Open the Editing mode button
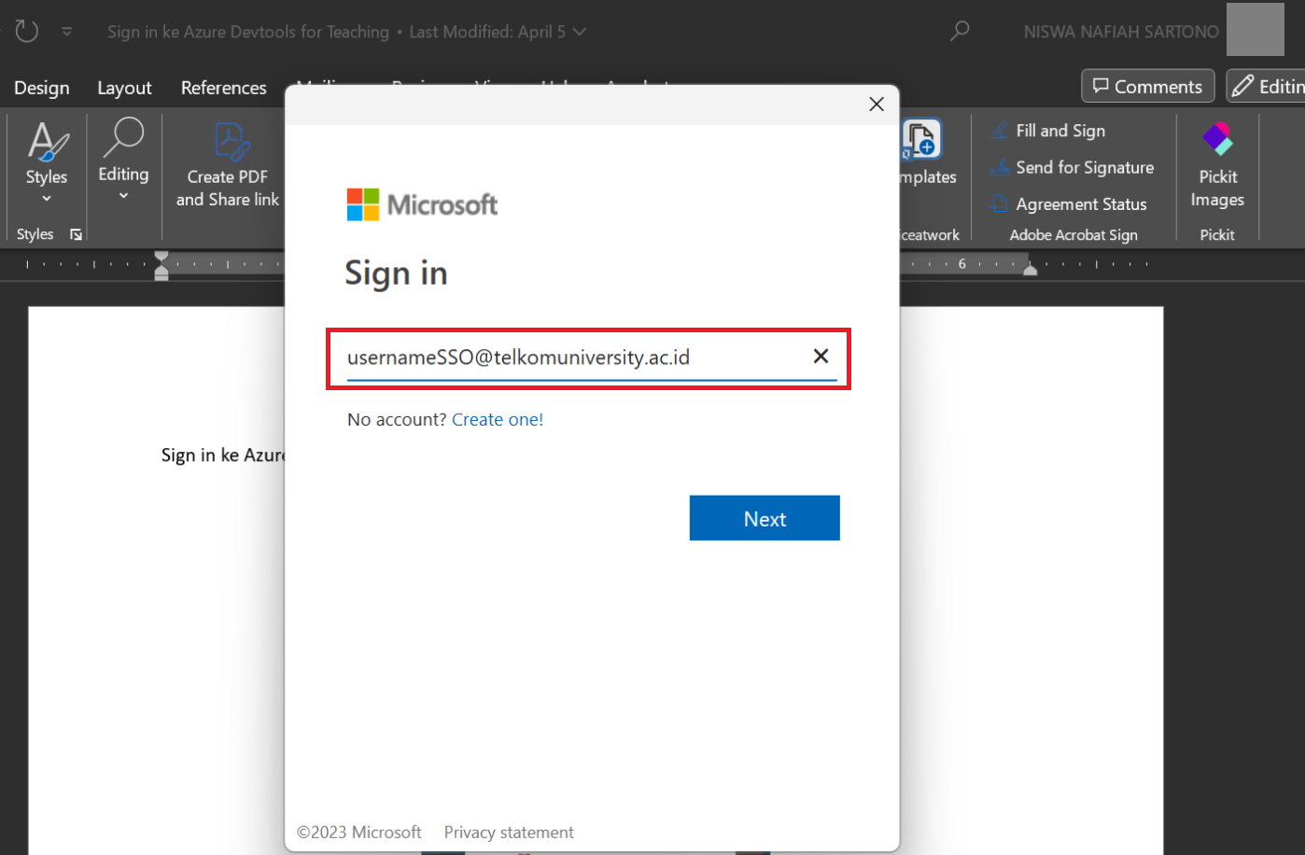1305x855 pixels. pyautogui.click(x=1267, y=86)
